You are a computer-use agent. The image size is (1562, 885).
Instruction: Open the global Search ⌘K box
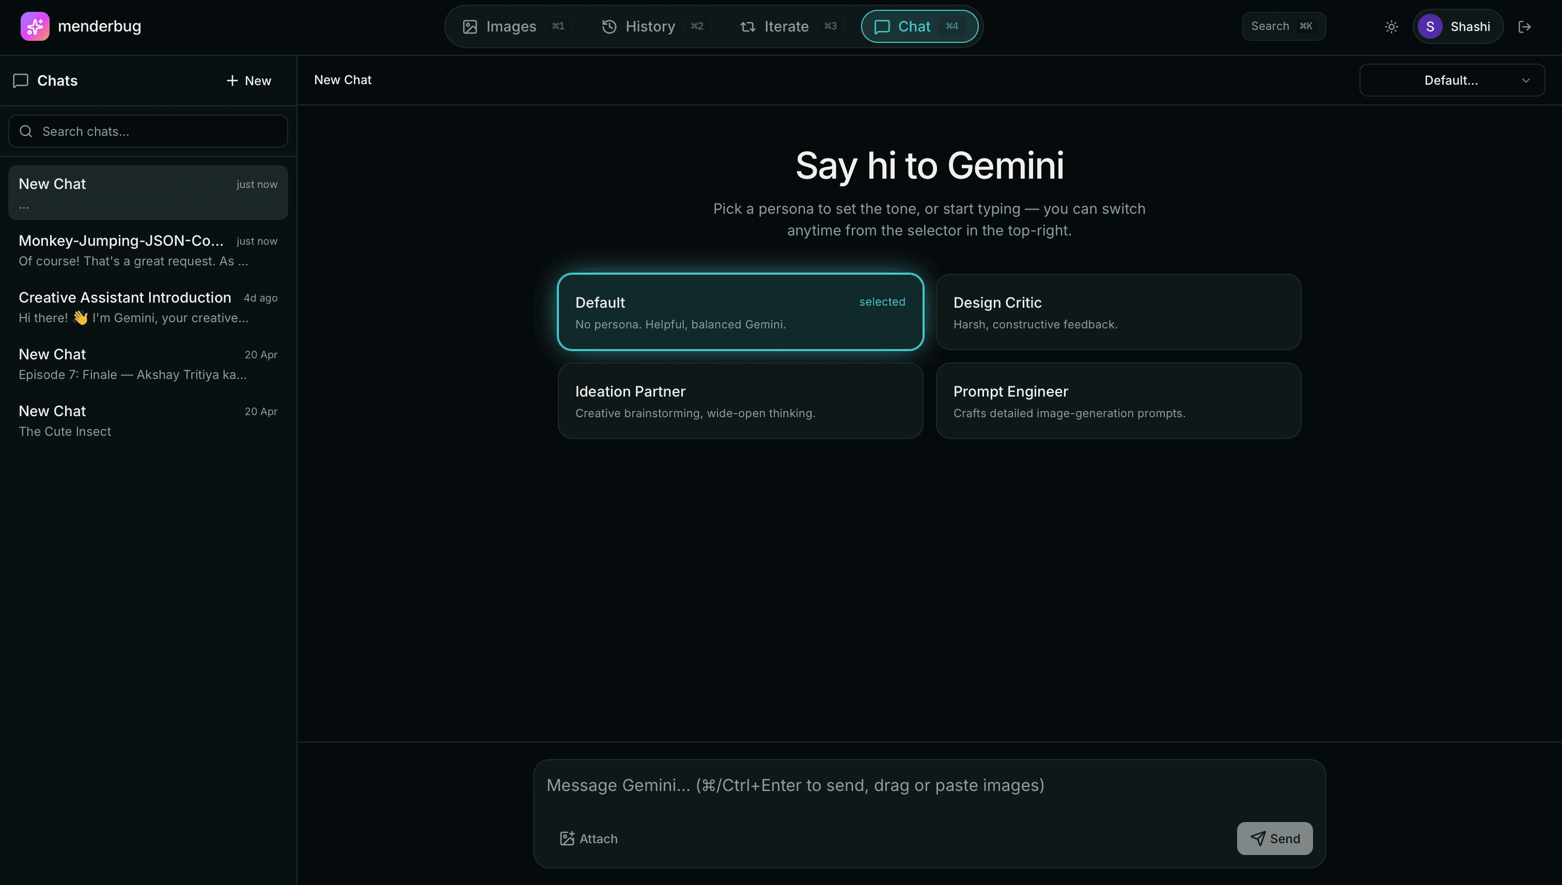[1284, 26]
